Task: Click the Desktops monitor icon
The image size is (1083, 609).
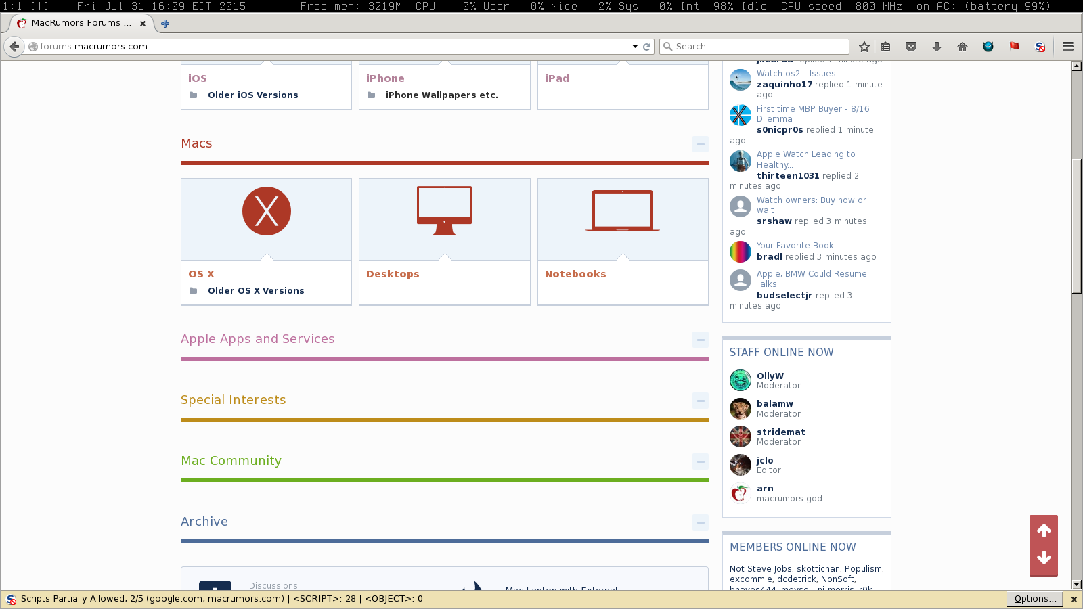Action: (444, 210)
